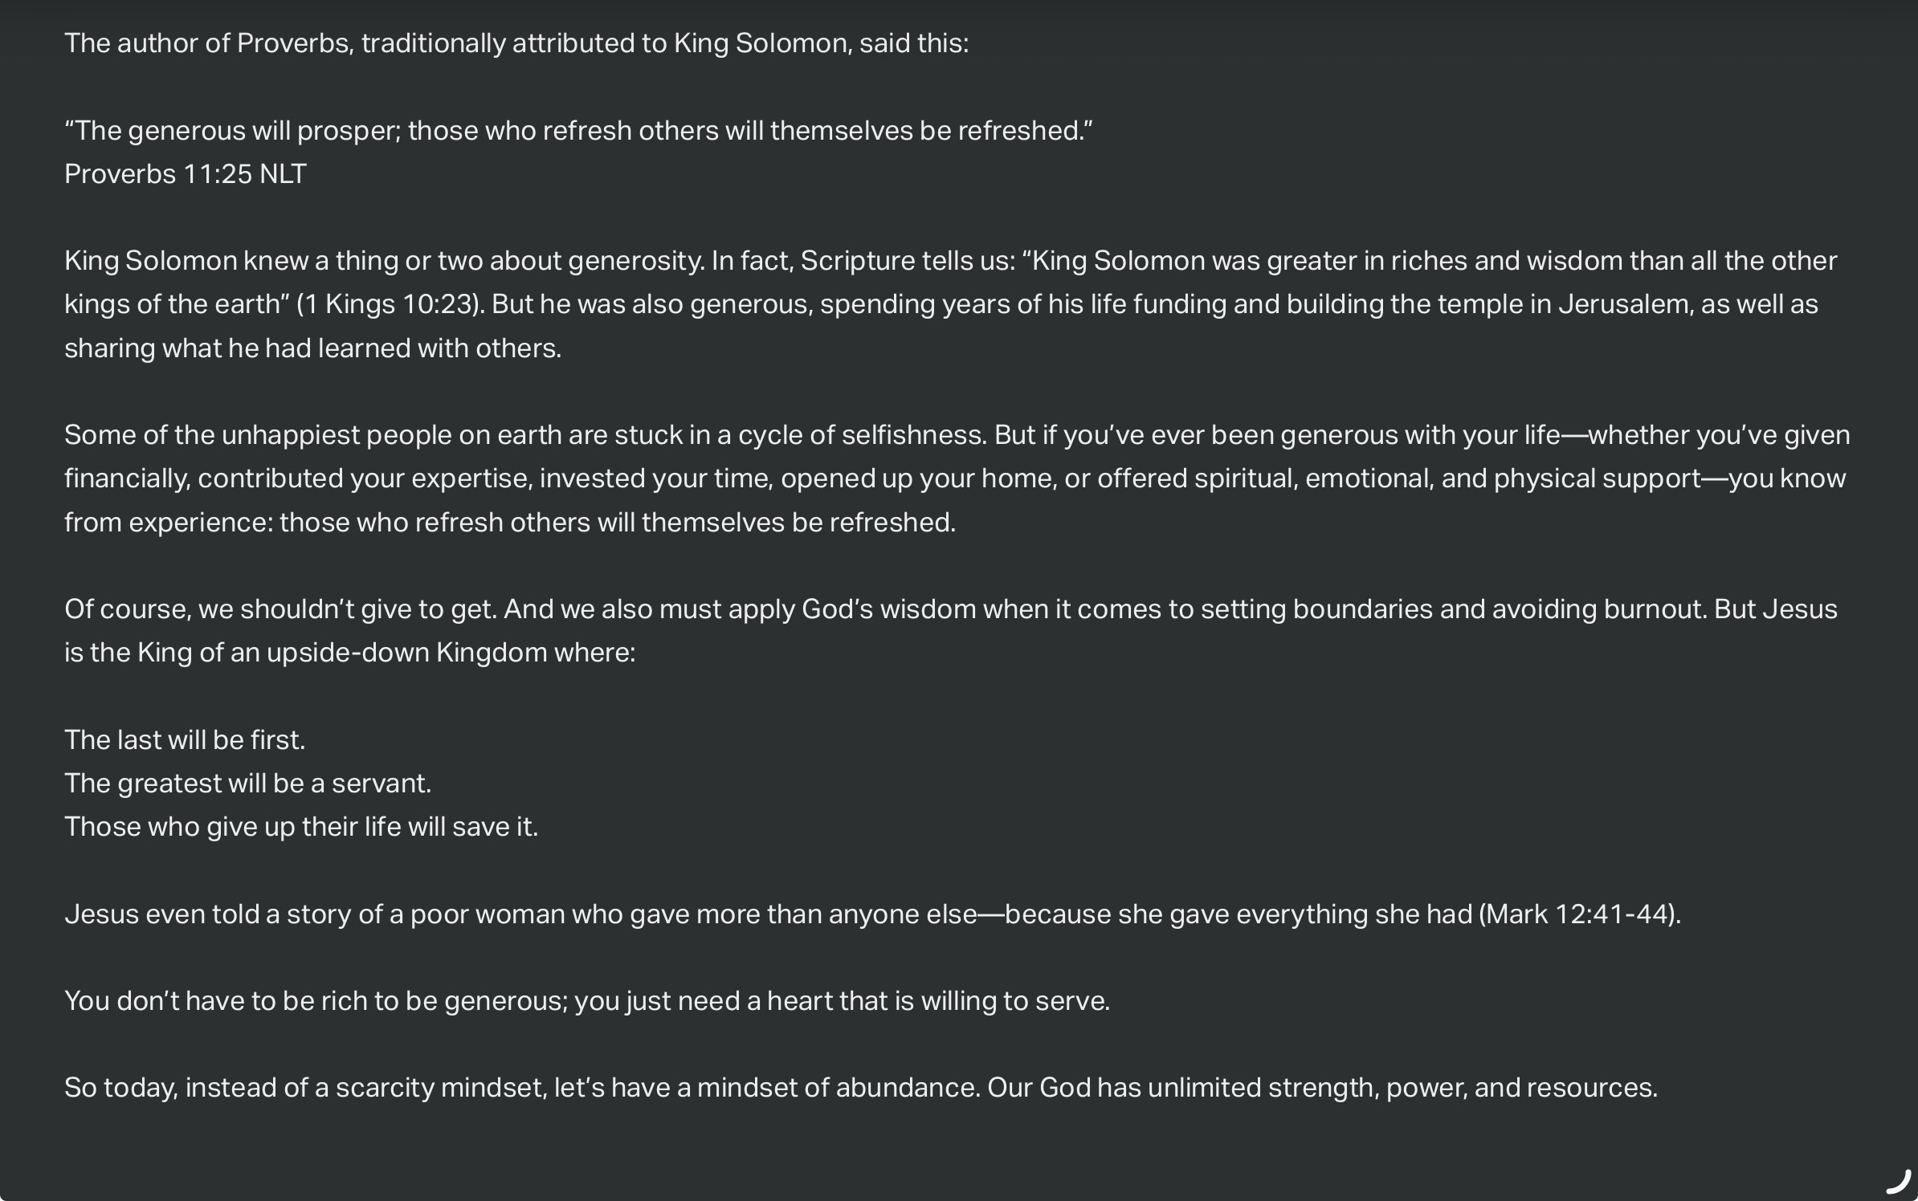Click 'Of course, we shouldn't give to get'
1918x1201 pixels.
point(280,609)
